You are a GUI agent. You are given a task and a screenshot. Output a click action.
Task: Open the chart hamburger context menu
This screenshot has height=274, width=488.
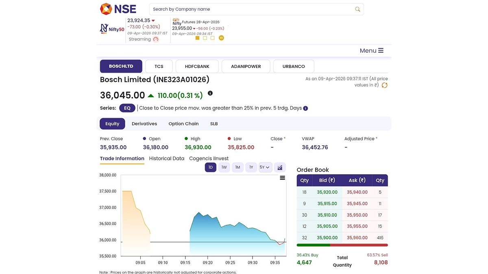pos(282,178)
